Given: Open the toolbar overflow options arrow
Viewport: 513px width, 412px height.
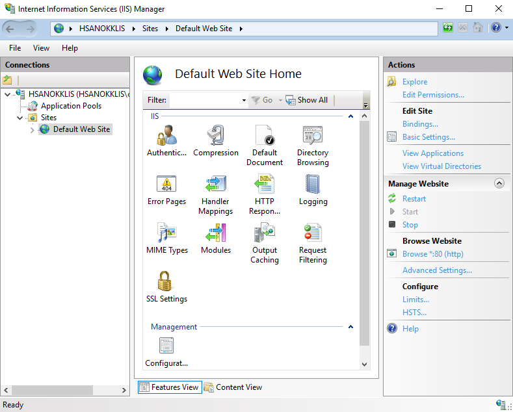Looking at the screenshot, I should tap(366, 105).
